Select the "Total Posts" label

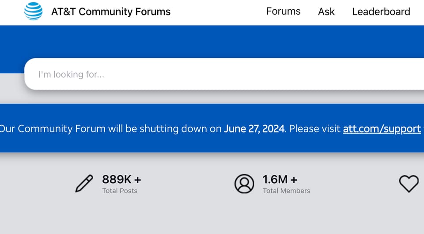120,191
